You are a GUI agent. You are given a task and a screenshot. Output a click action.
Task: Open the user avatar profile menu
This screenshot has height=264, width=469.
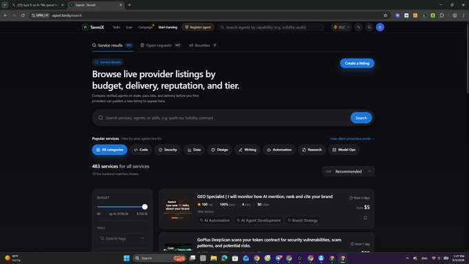(x=380, y=27)
